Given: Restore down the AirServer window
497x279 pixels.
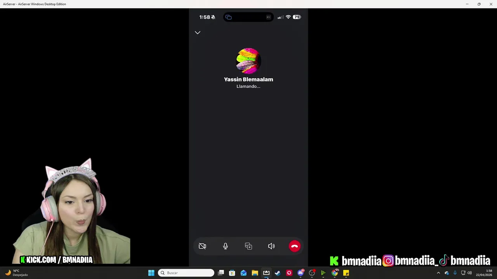Looking at the screenshot, I should coord(479,4).
